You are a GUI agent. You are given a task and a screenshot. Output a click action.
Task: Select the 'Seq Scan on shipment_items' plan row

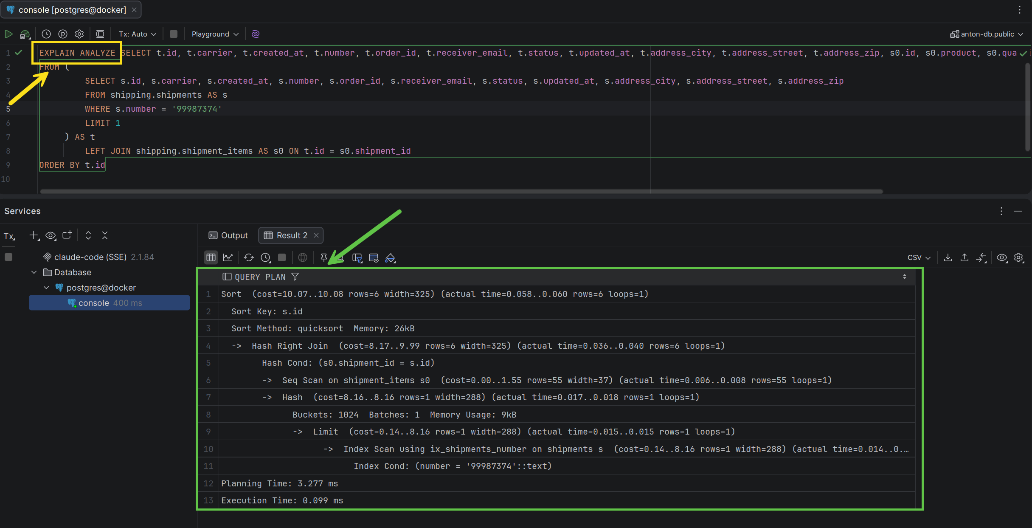coord(567,380)
